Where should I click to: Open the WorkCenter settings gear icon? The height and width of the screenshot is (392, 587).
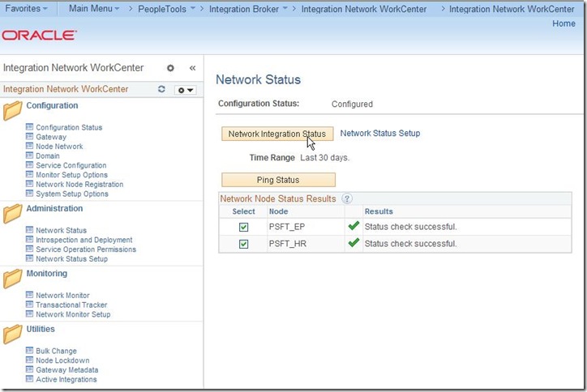tap(170, 68)
